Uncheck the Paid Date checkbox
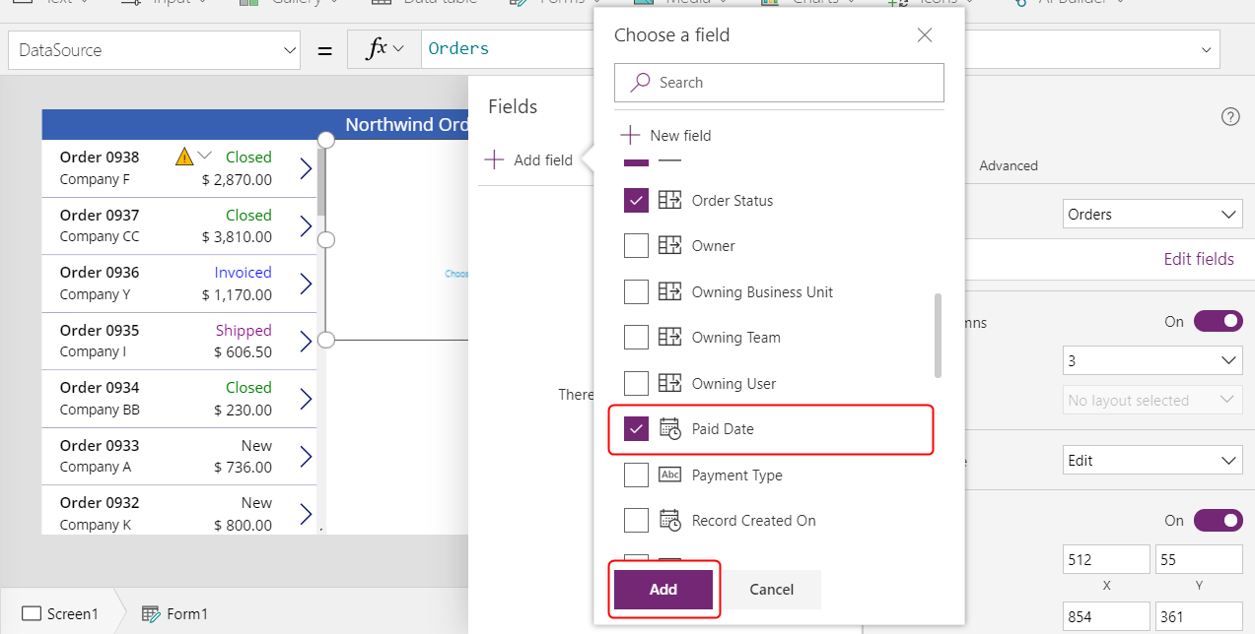Viewport: 1255px width, 634px height. tap(636, 429)
